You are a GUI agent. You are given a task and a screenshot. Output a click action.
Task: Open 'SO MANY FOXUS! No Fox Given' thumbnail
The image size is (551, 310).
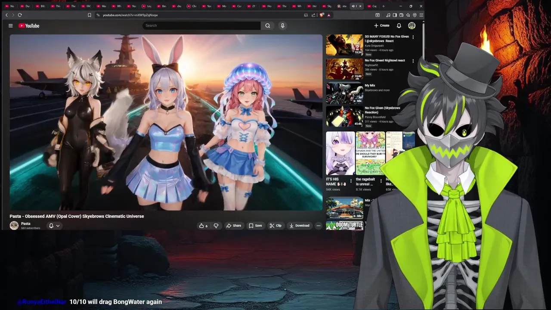pos(344,45)
